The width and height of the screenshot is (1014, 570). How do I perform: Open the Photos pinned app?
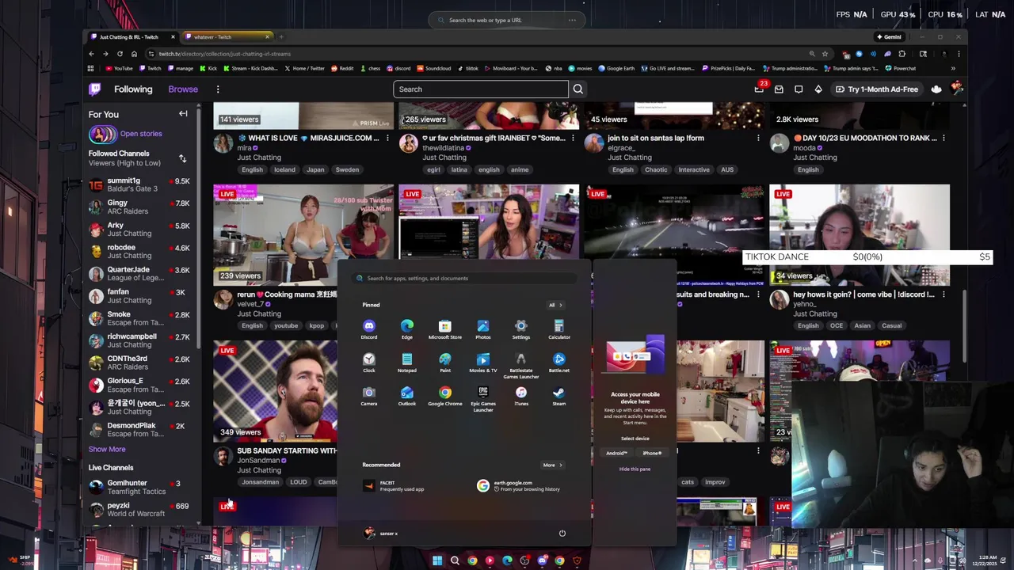pos(483,329)
